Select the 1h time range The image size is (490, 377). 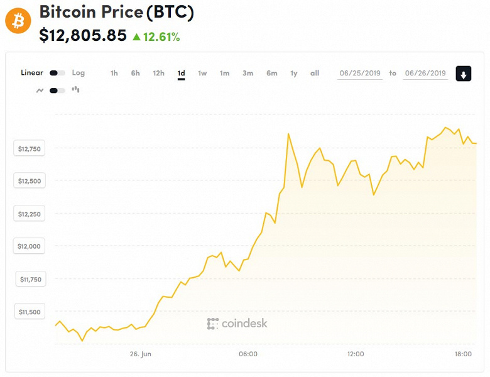pyautogui.click(x=114, y=74)
